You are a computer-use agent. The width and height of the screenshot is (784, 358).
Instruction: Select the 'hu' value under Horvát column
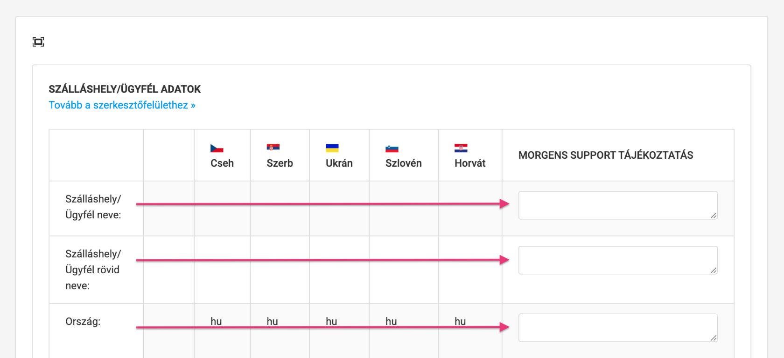tap(460, 321)
